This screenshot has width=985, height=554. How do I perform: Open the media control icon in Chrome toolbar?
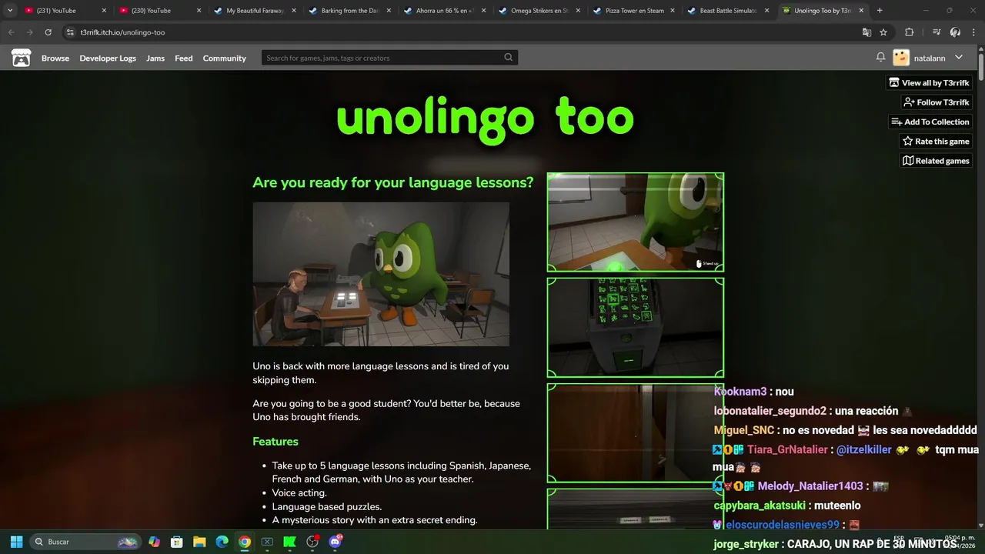[x=937, y=32]
